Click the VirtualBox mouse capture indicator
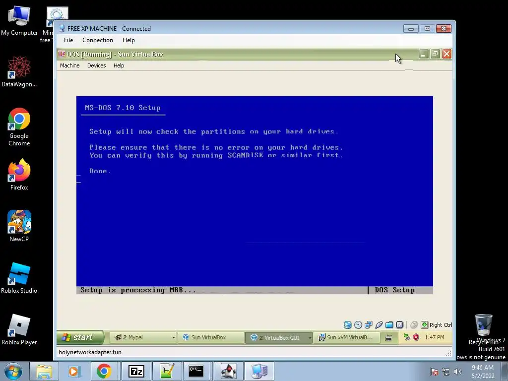 click(414, 324)
